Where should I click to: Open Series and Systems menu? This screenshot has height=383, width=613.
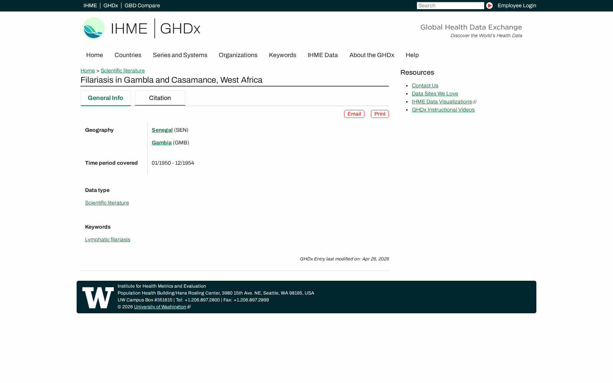180,55
